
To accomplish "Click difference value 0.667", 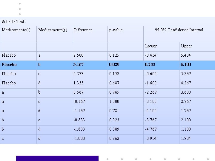I will click(79, 92).
